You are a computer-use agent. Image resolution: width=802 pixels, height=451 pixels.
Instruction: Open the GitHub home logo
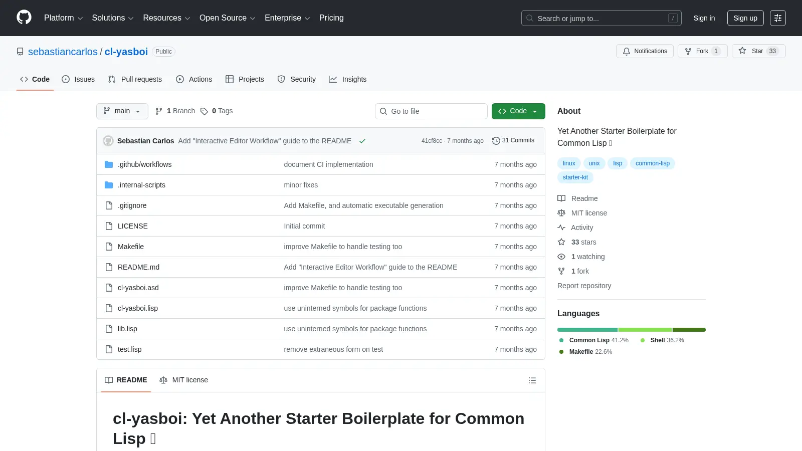24,18
